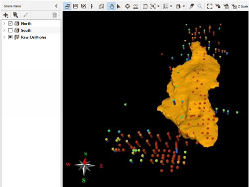Click the cursor-with-list toolbar icon
249x187 pixels.
(x=226, y=6)
